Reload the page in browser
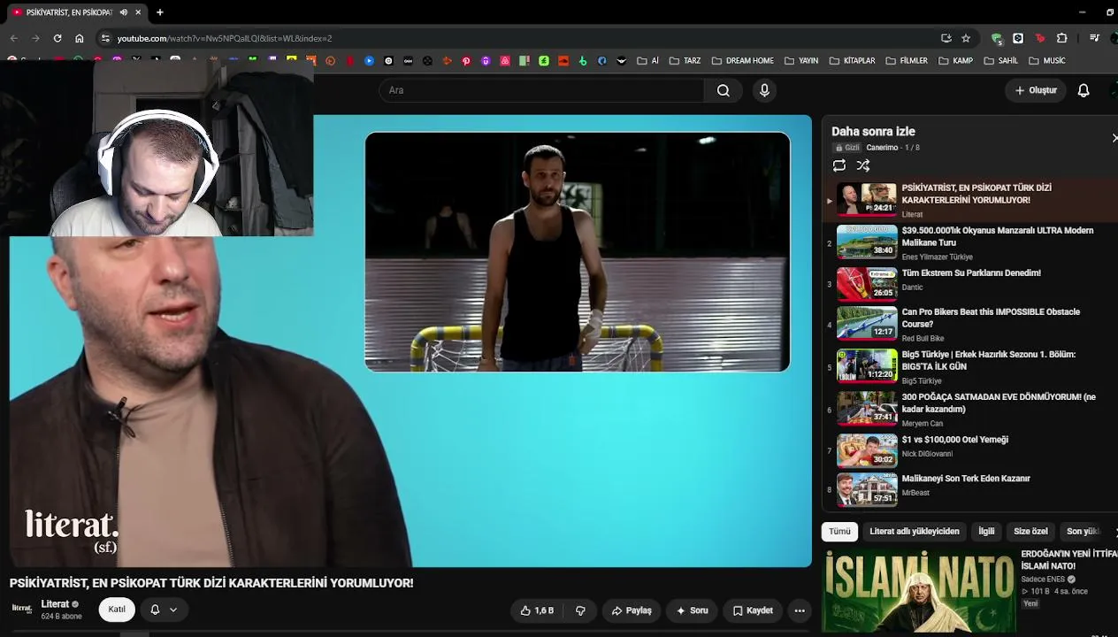 click(57, 38)
